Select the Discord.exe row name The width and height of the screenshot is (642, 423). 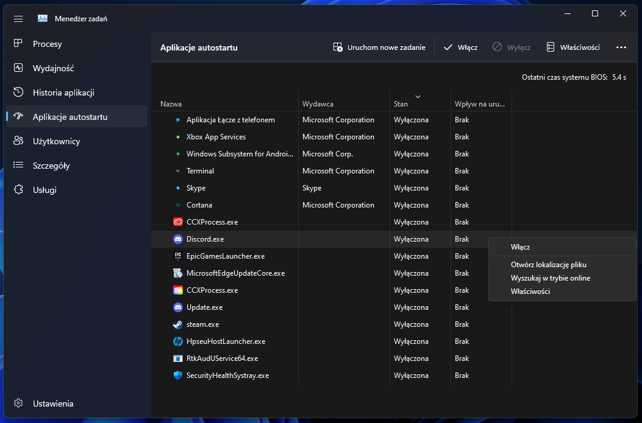[x=205, y=239]
